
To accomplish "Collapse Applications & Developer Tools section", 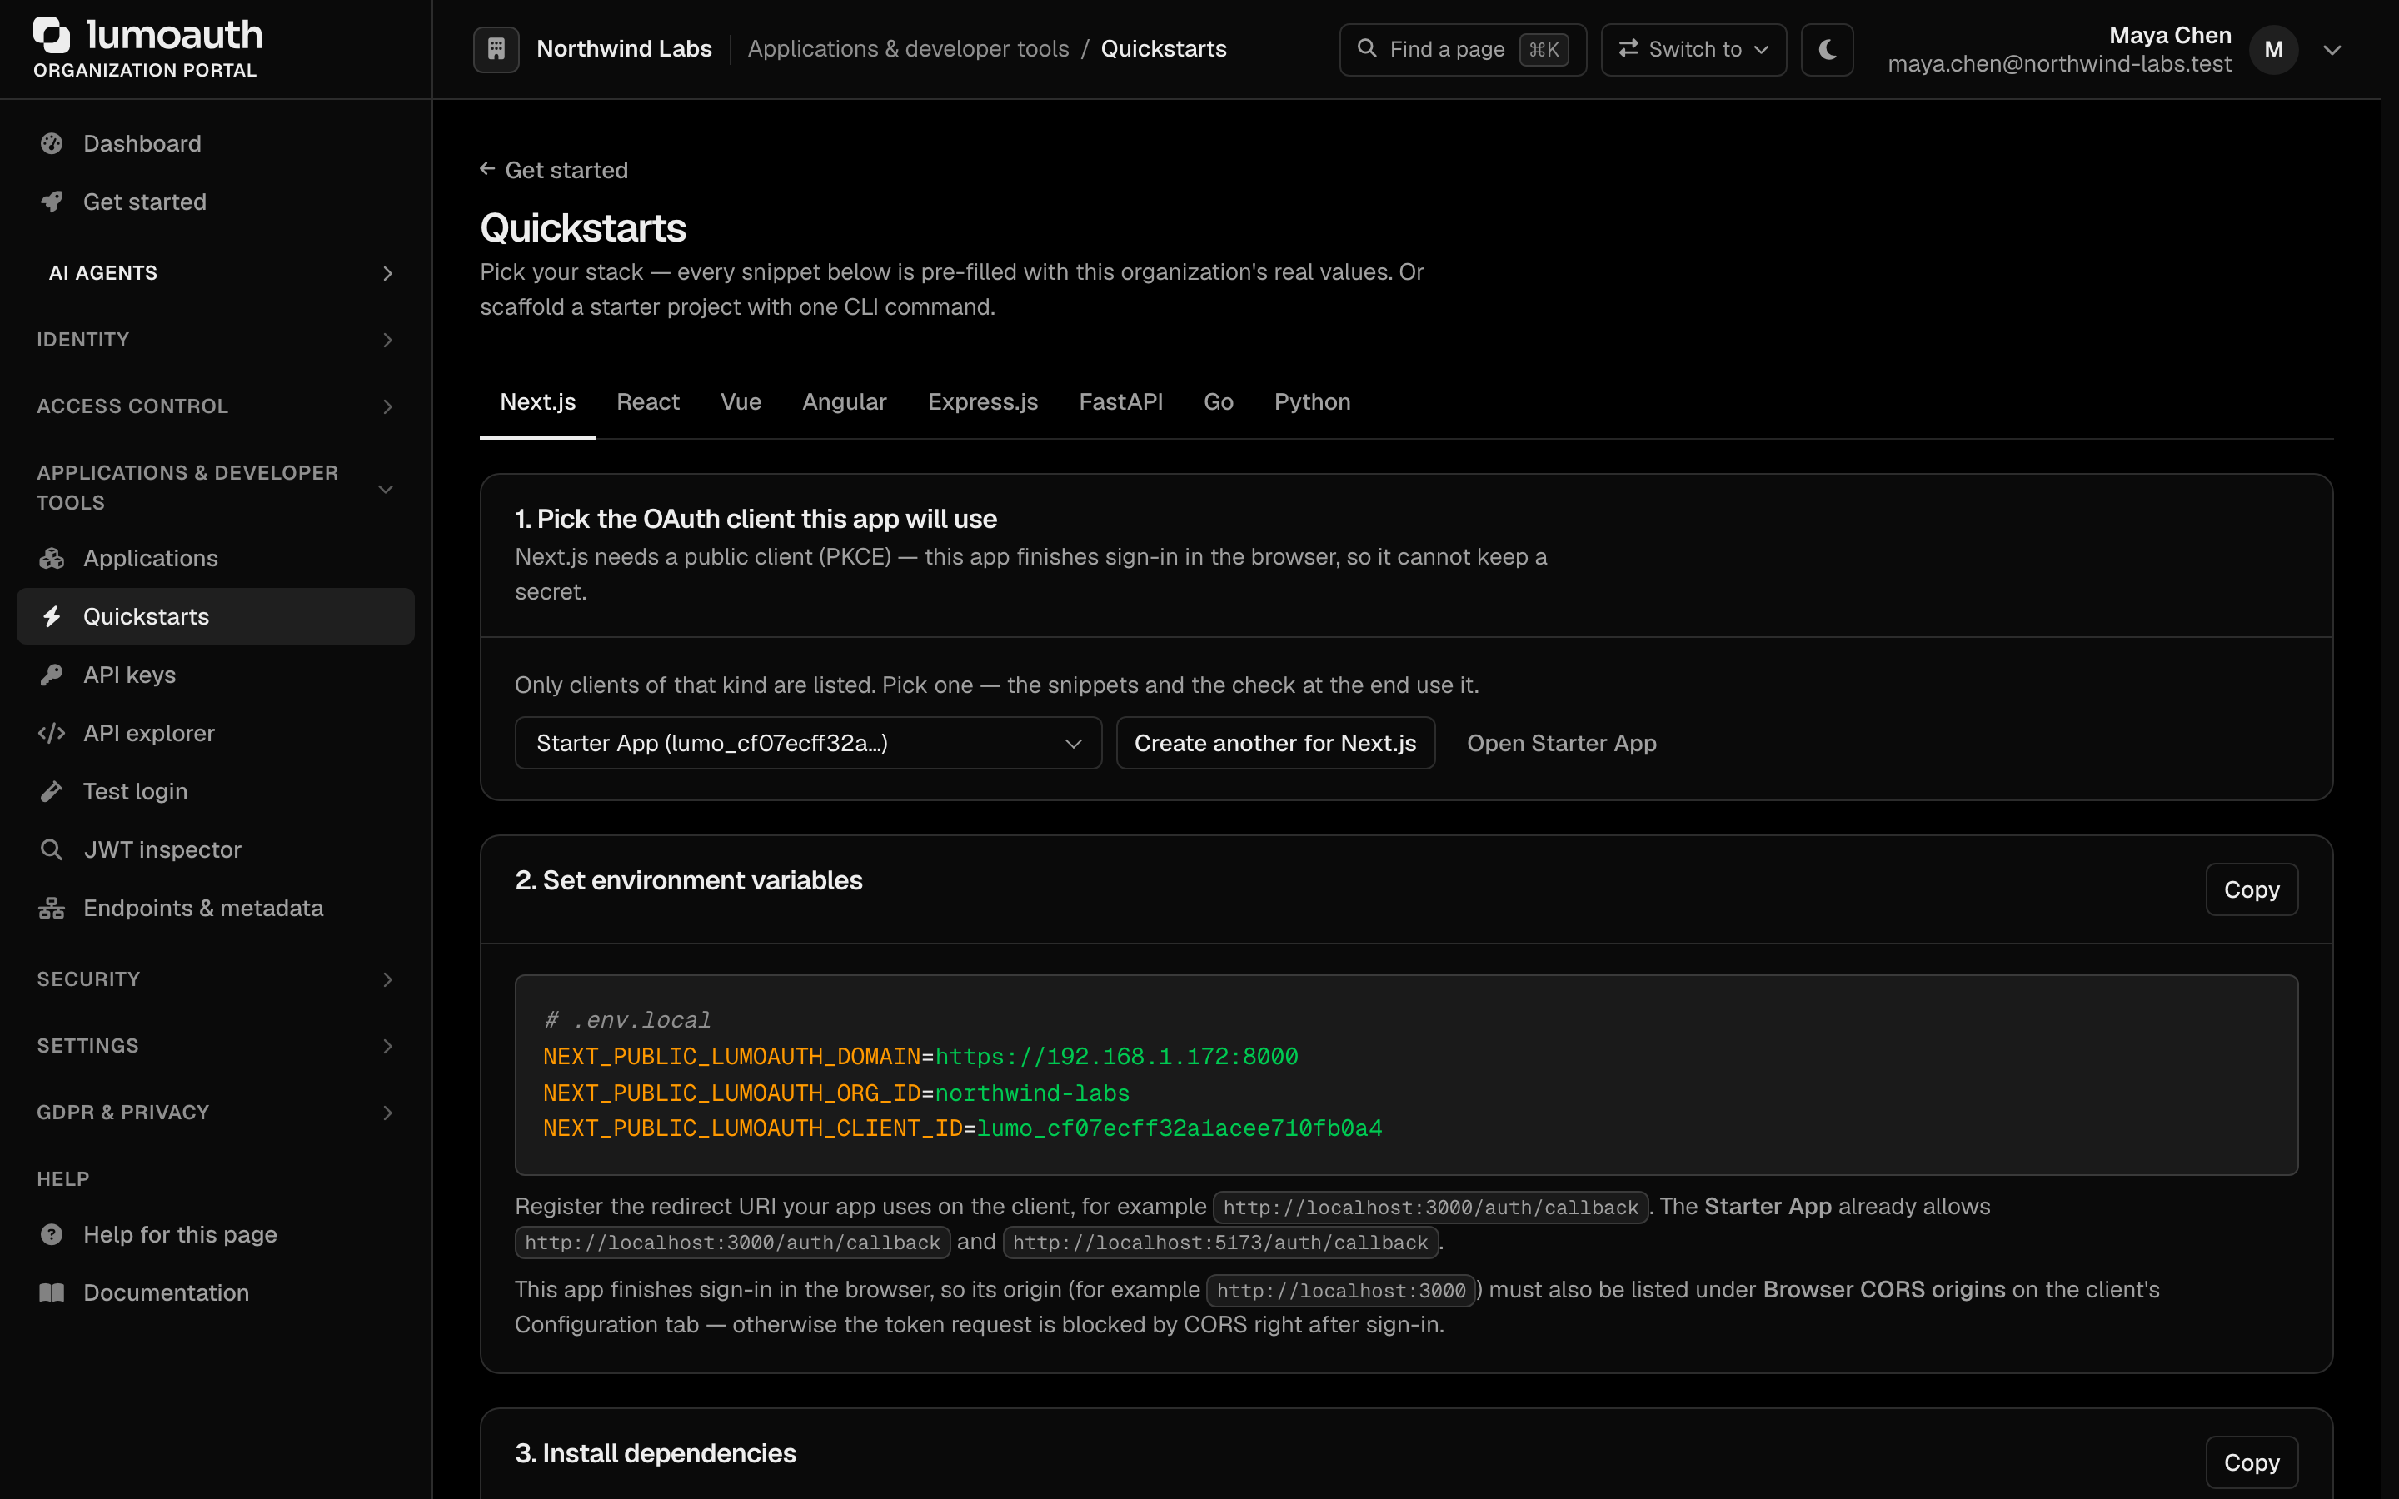I will click(215, 488).
